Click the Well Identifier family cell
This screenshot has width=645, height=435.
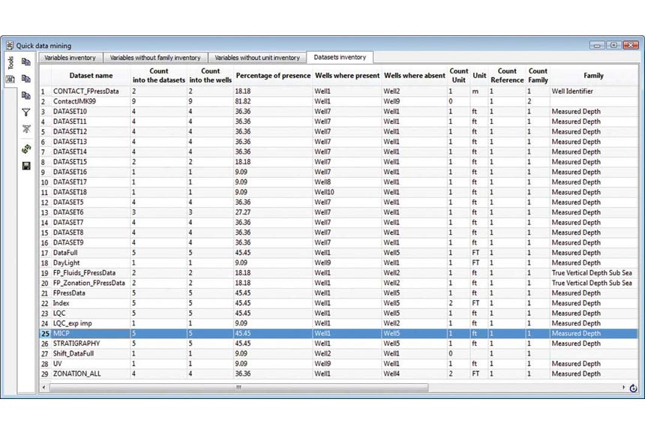pos(593,91)
